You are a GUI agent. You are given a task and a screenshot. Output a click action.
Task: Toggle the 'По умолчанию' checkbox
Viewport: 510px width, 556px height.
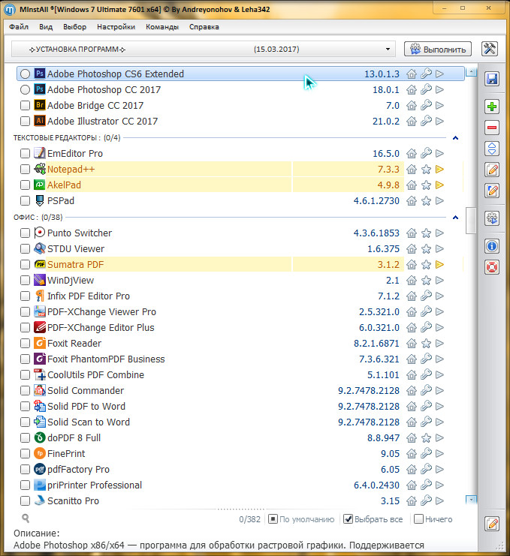pos(273,519)
